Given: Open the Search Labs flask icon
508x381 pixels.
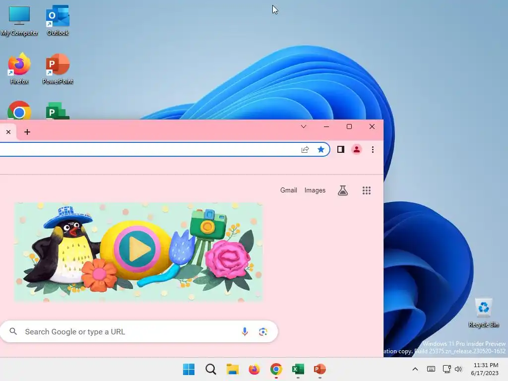Looking at the screenshot, I should pos(343,190).
